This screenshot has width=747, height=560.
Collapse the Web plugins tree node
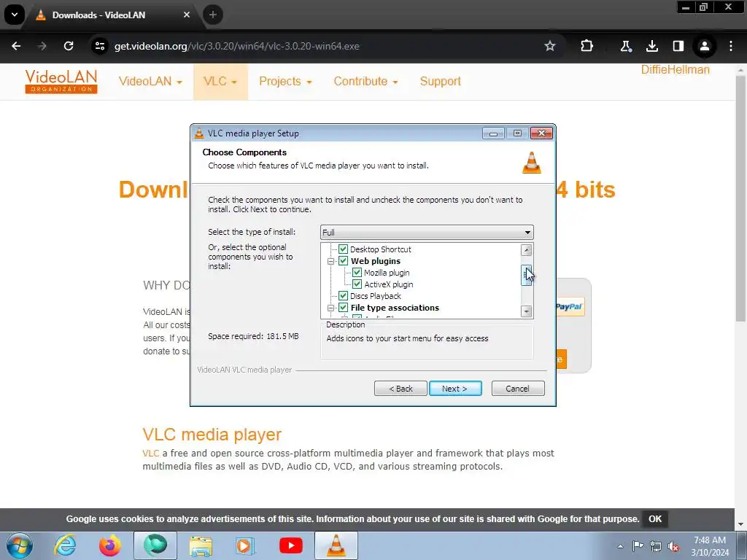(330, 261)
